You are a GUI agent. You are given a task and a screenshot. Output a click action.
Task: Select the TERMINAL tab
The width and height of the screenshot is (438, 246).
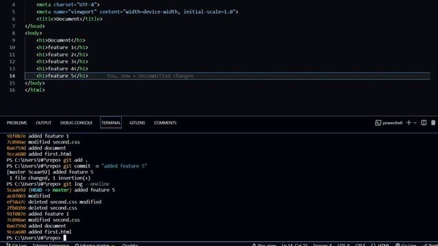(x=111, y=123)
